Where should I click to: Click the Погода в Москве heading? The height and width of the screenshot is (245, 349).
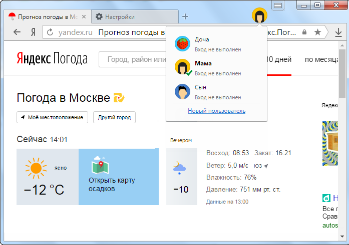click(63, 98)
